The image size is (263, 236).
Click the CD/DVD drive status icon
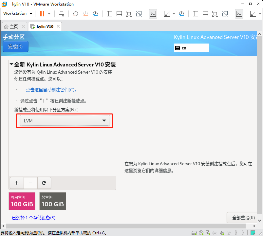coord(201,233)
